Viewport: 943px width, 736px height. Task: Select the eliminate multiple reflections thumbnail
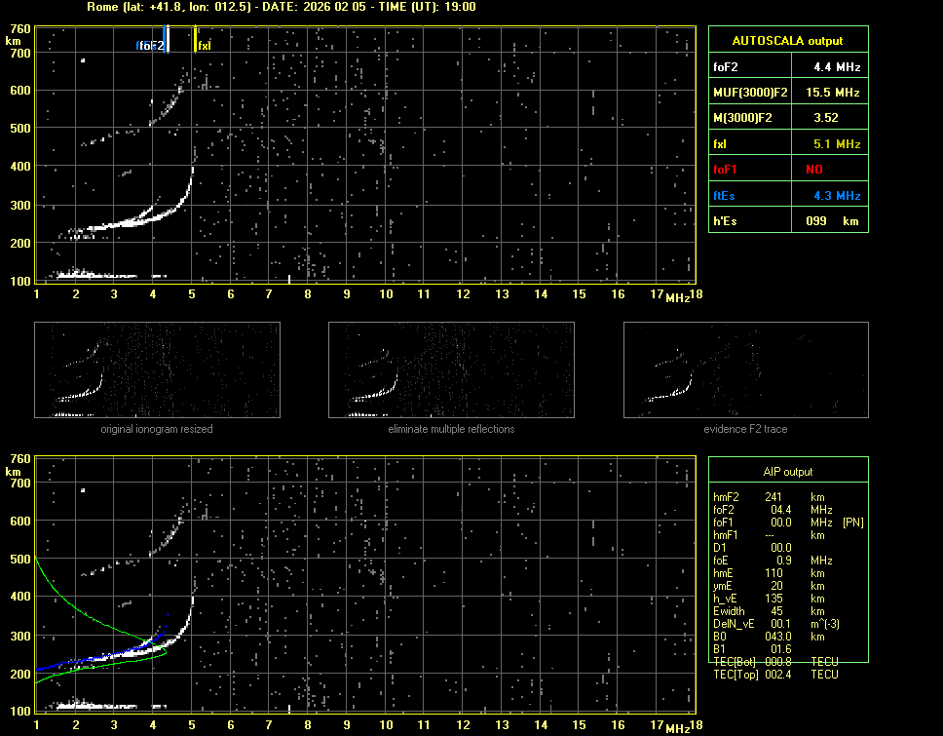coord(451,370)
